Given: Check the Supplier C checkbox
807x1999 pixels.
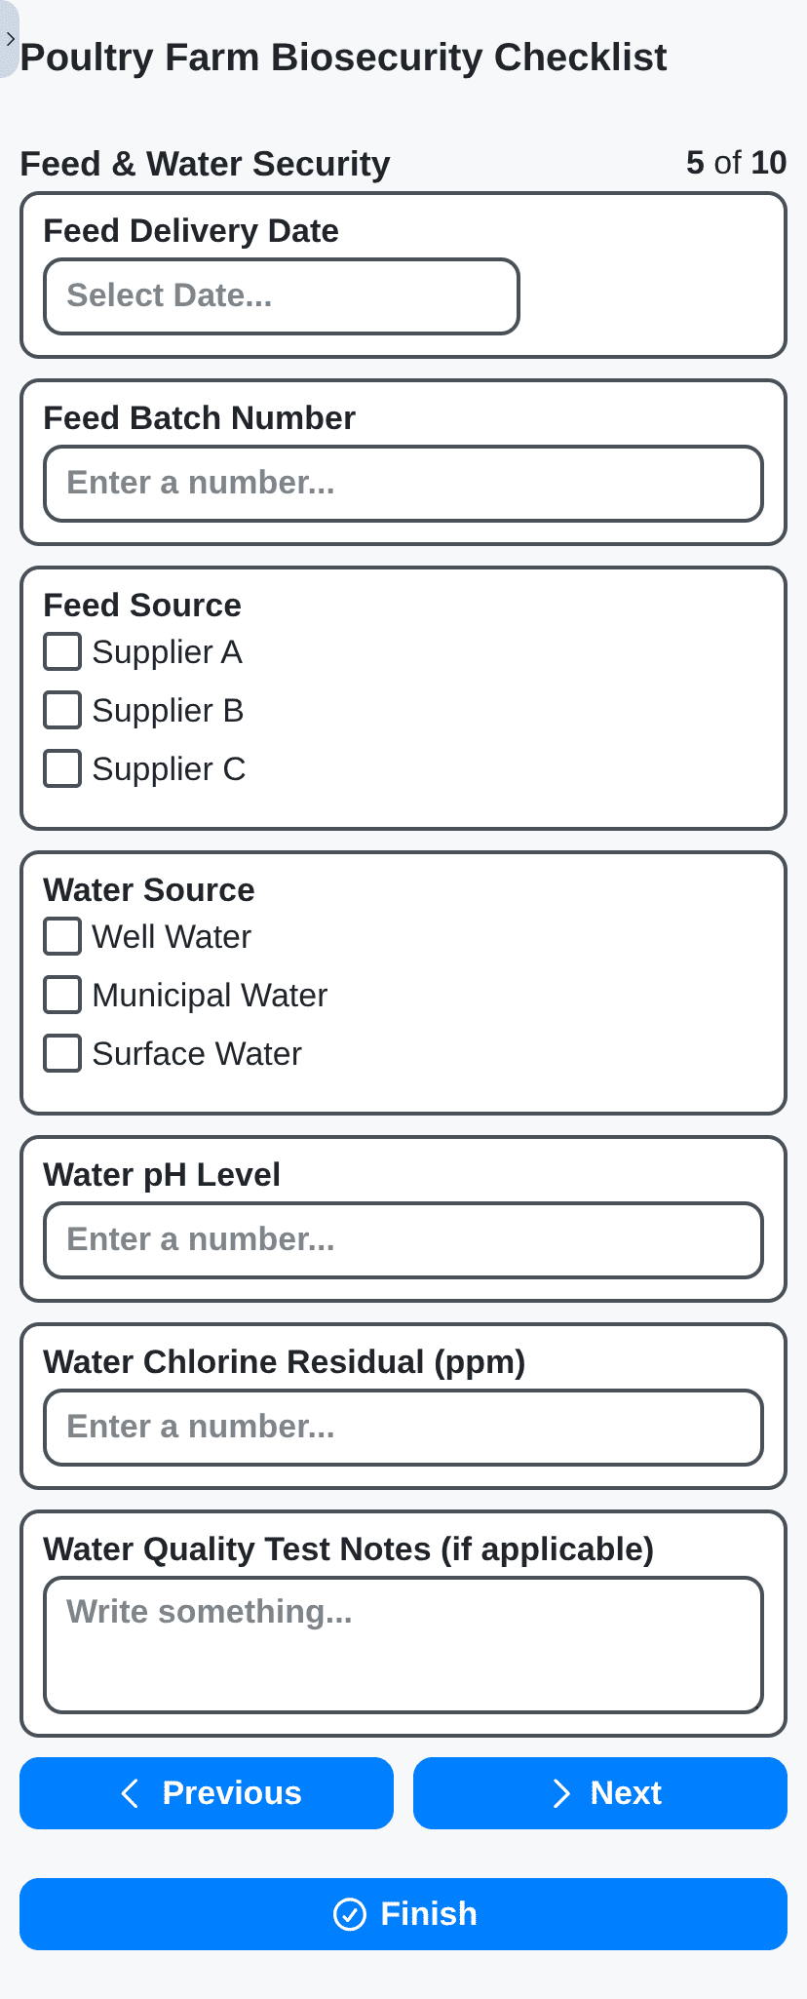Looking at the screenshot, I should pos(61,768).
